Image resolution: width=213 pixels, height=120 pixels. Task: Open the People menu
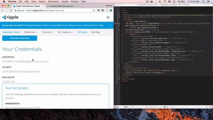click(x=65, y=1)
